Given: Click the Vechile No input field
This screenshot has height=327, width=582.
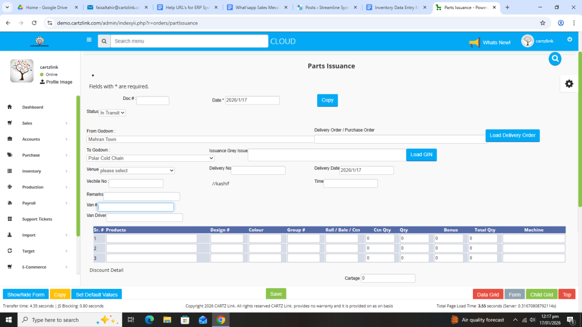Looking at the screenshot, I should pos(136,183).
